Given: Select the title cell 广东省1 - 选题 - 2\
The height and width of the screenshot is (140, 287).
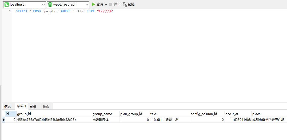Looking at the screenshot, I should pyautogui.click(x=170, y=120).
